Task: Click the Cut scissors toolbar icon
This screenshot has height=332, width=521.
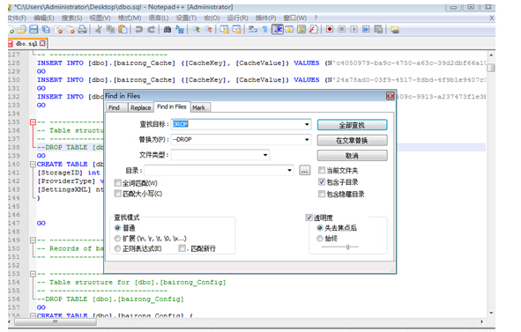Action: (x=98, y=30)
